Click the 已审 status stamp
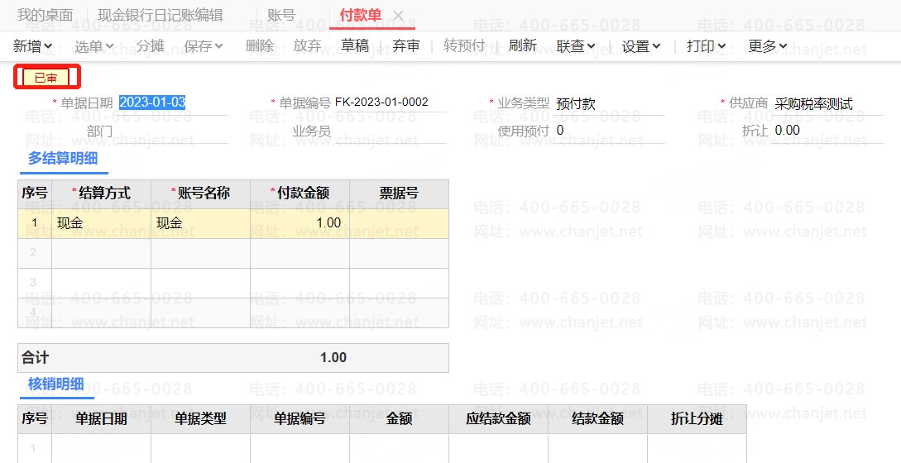The width and height of the screenshot is (901, 463). [x=46, y=78]
